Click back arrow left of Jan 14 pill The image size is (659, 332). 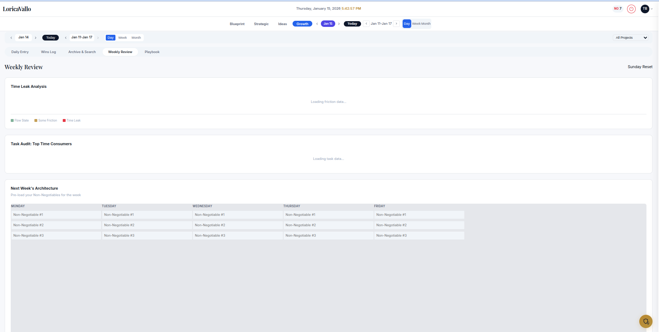[x=11, y=37]
